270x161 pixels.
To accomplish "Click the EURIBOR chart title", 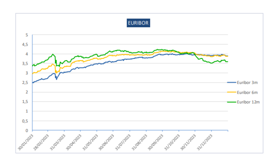I will 138,23.
